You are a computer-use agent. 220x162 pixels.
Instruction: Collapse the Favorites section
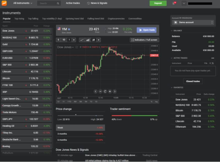177,88
